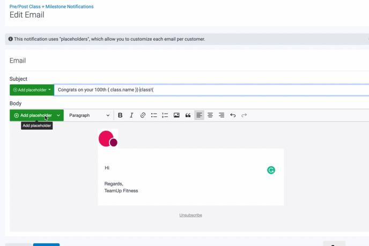Toggle bold formatting in the body toolbar

[120, 115]
